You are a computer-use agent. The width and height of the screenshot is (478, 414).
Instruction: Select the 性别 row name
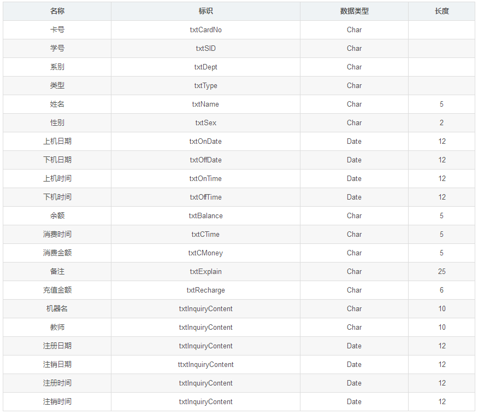point(57,123)
